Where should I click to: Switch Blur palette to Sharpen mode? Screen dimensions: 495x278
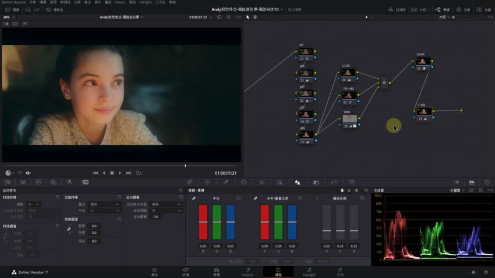349,190
